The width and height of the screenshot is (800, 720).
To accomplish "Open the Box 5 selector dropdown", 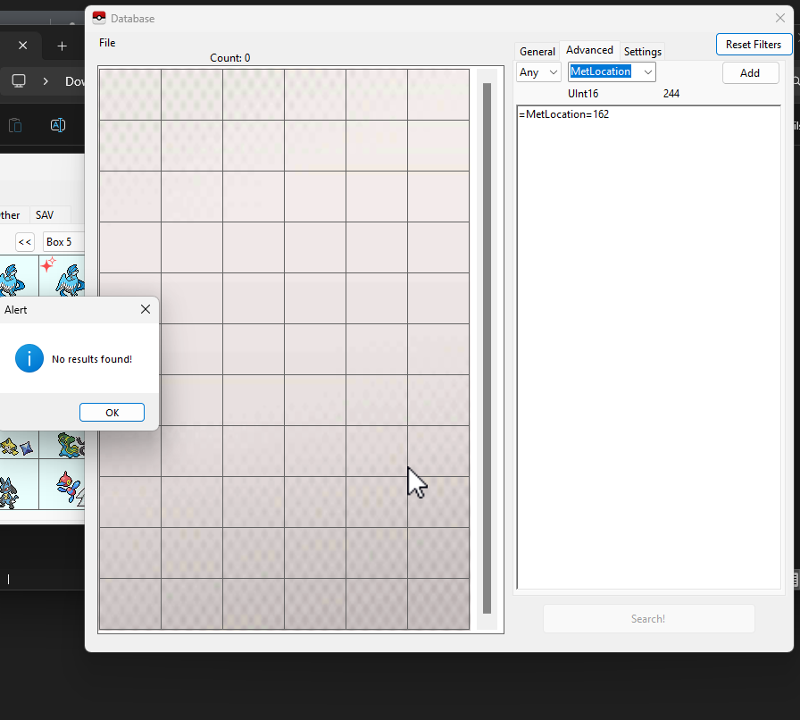I will pyautogui.click(x=62, y=242).
